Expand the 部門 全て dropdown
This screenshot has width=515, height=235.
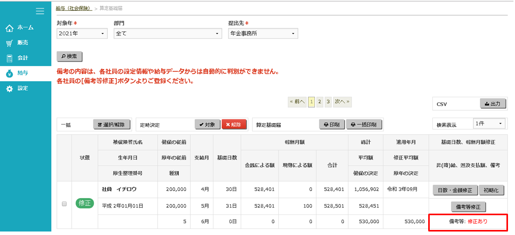click(x=168, y=33)
